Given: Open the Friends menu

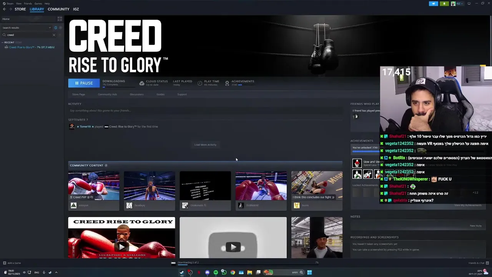Looking at the screenshot, I should (x=28, y=3).
